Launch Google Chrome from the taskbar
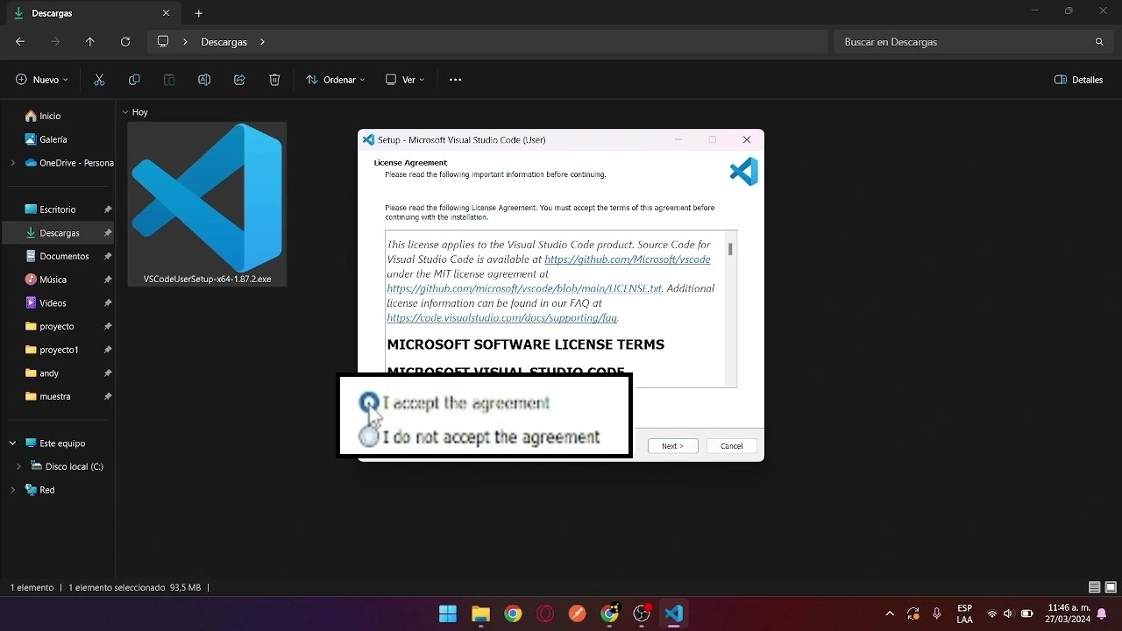Viewport: 1122px width, 631px height. tap(513, 613)
